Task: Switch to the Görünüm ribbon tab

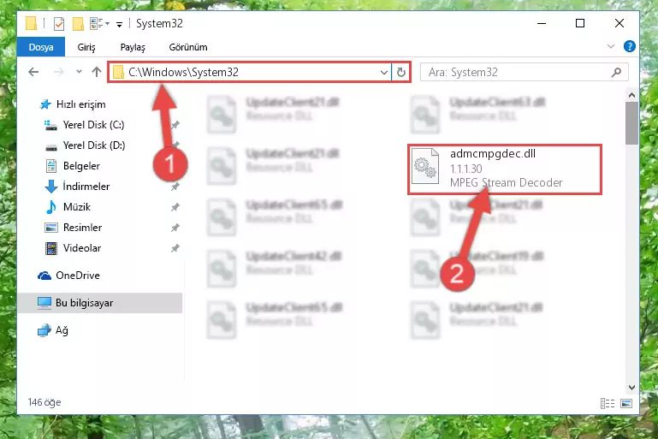Action: tap(188, 47)
